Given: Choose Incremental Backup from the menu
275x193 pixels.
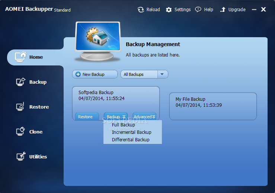Looking at the screenshot, I should [x=131, y=132].
